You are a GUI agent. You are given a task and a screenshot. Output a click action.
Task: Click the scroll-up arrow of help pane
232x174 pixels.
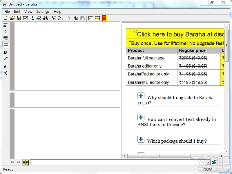227,27
